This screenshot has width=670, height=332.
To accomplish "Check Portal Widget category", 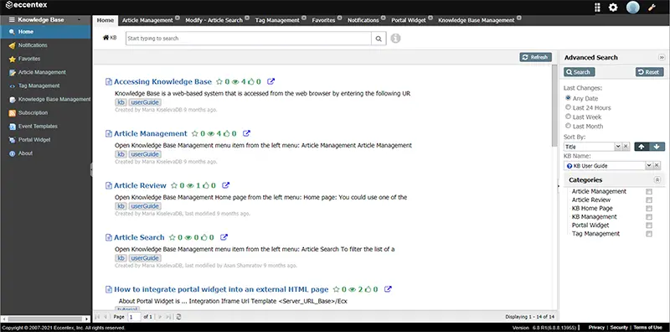I will click(649, 226).
